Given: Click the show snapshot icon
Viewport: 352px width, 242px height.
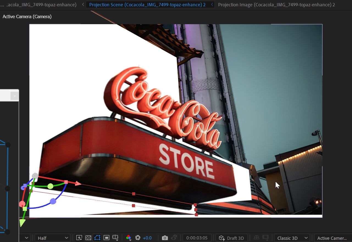Looking at the screenshot, I should (x=174, y=238).
